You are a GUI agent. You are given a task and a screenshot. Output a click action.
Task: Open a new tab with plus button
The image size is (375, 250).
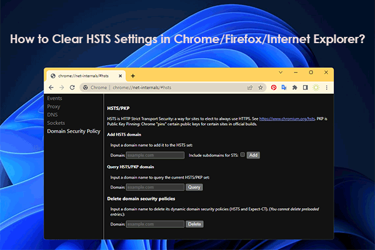point(132,76)
